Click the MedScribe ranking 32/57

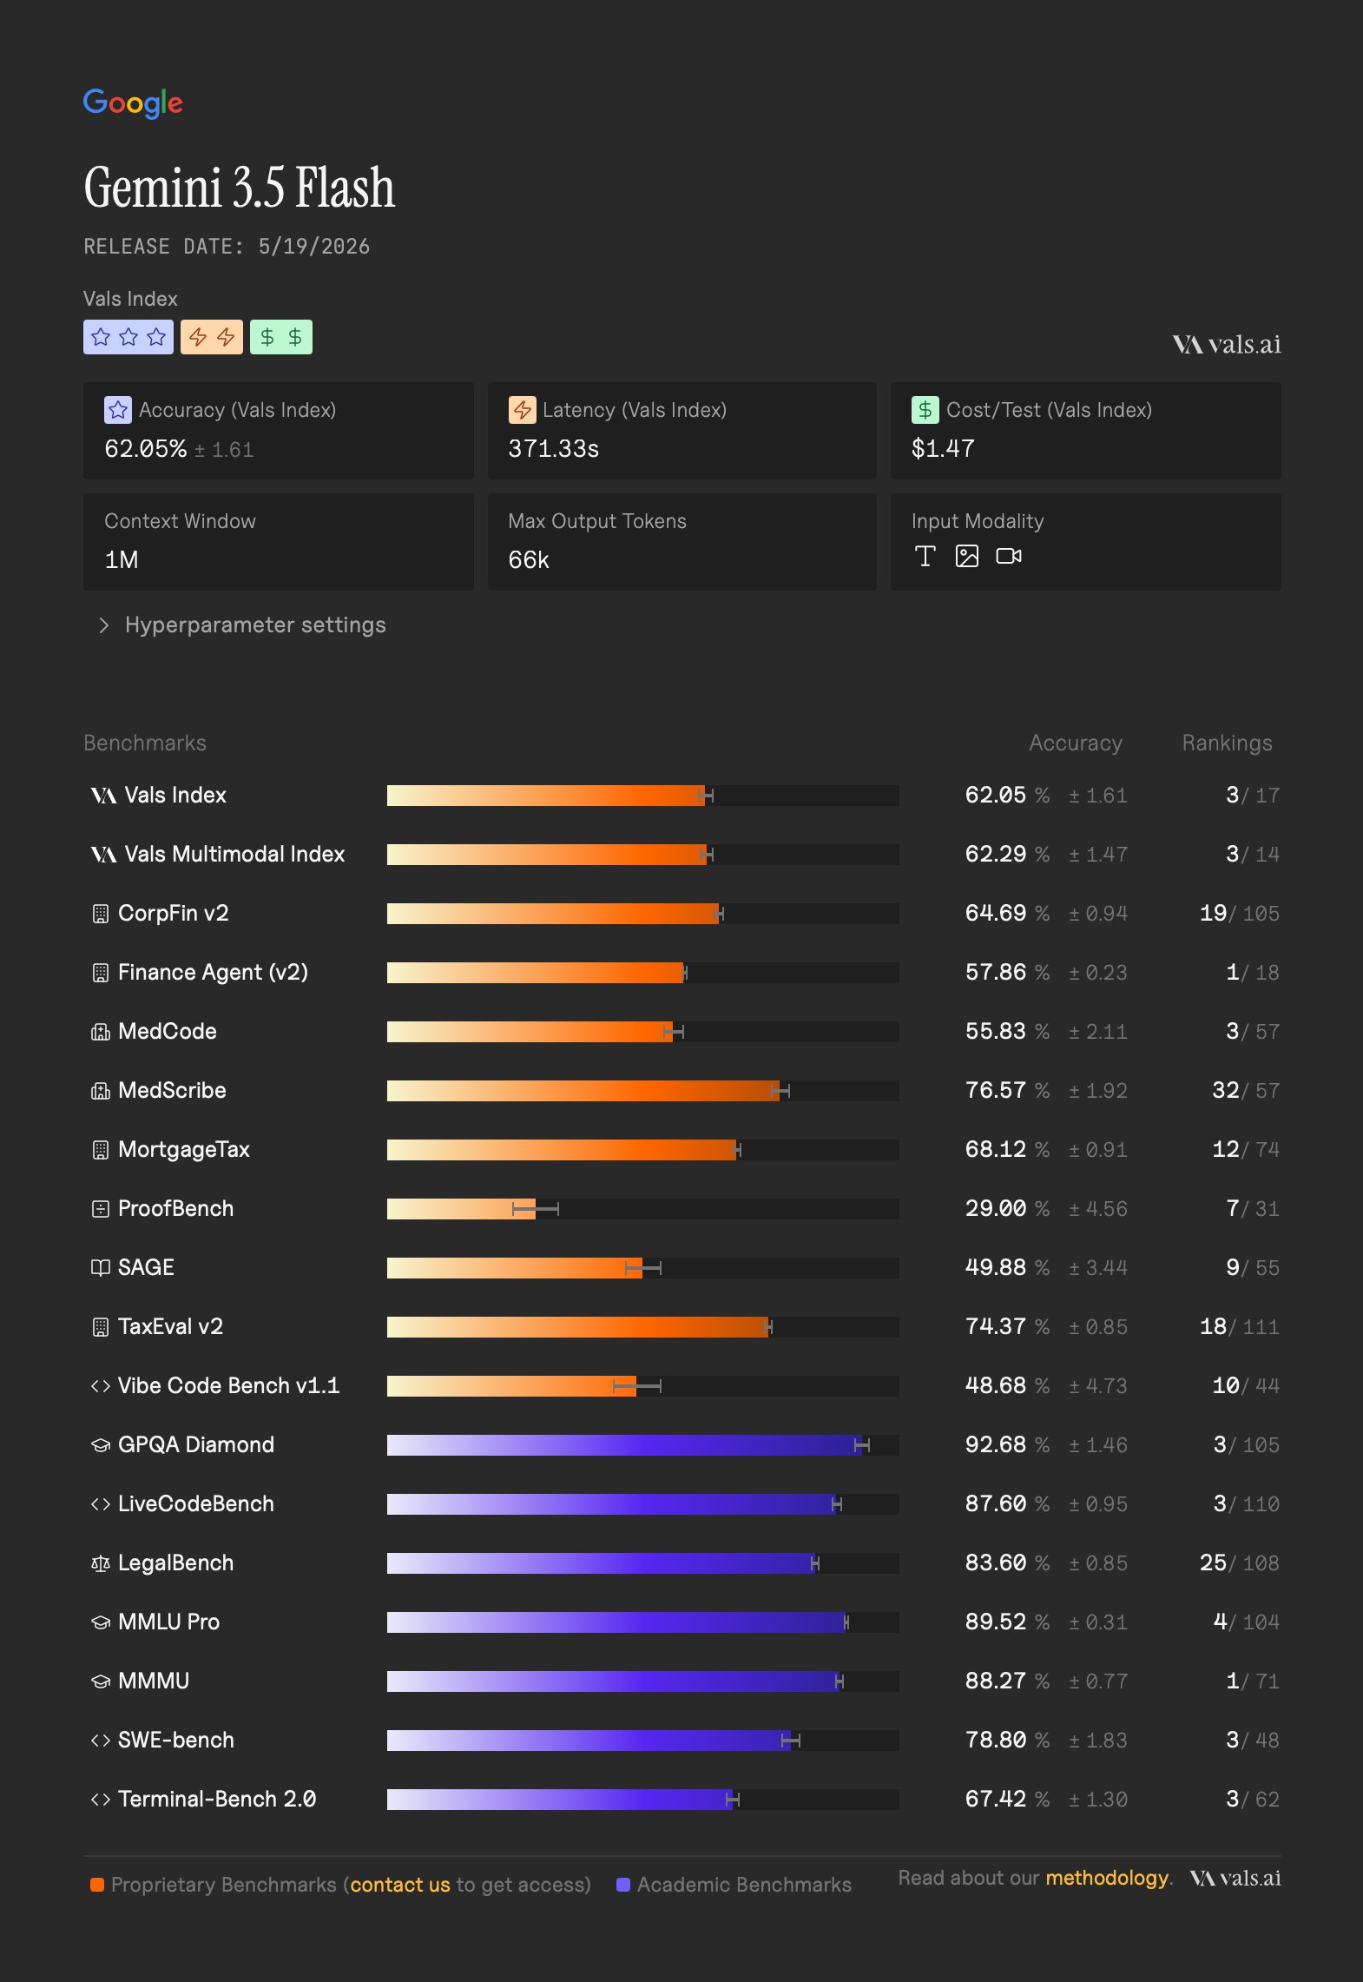1246,1091
